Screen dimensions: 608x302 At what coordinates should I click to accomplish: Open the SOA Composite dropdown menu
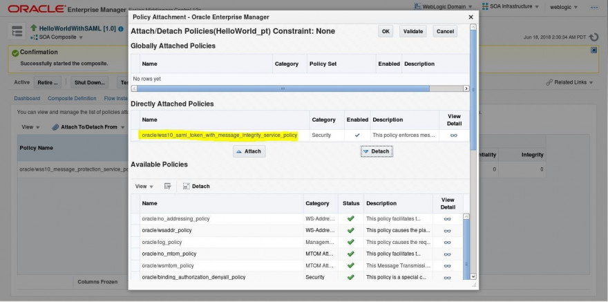pyautogui.click(x=57, y=37)
